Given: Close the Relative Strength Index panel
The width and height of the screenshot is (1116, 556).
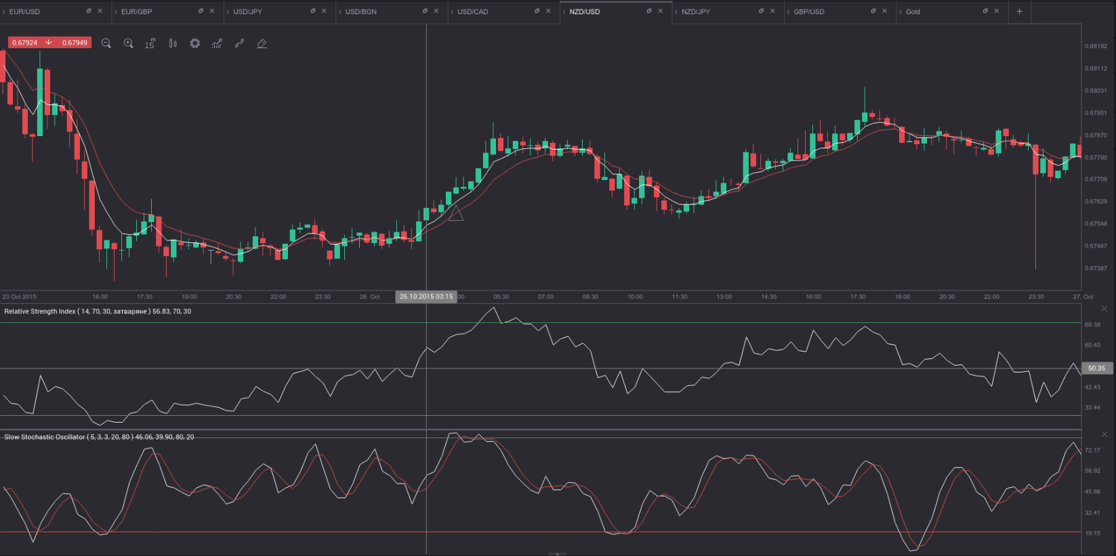Looking at the screenshot, I should tap(1104, 309).
